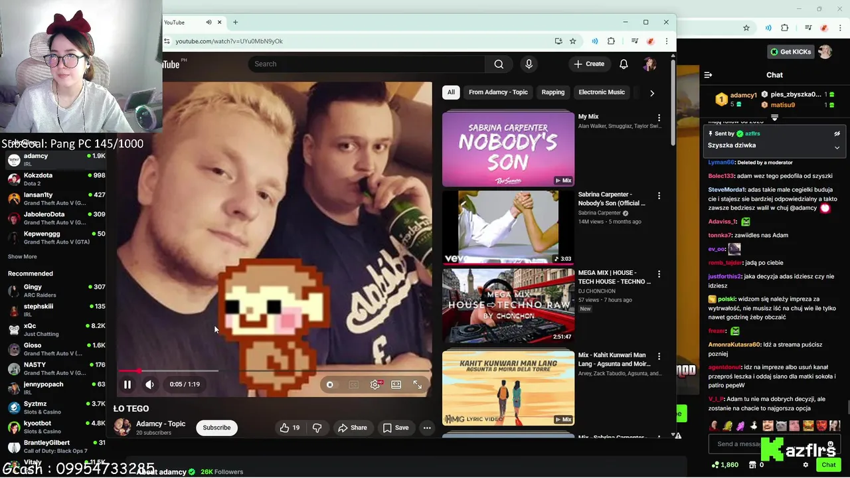Enter fullscreen on the YouTube player
This screenshot has width=850, height=478.
(417, 384)
